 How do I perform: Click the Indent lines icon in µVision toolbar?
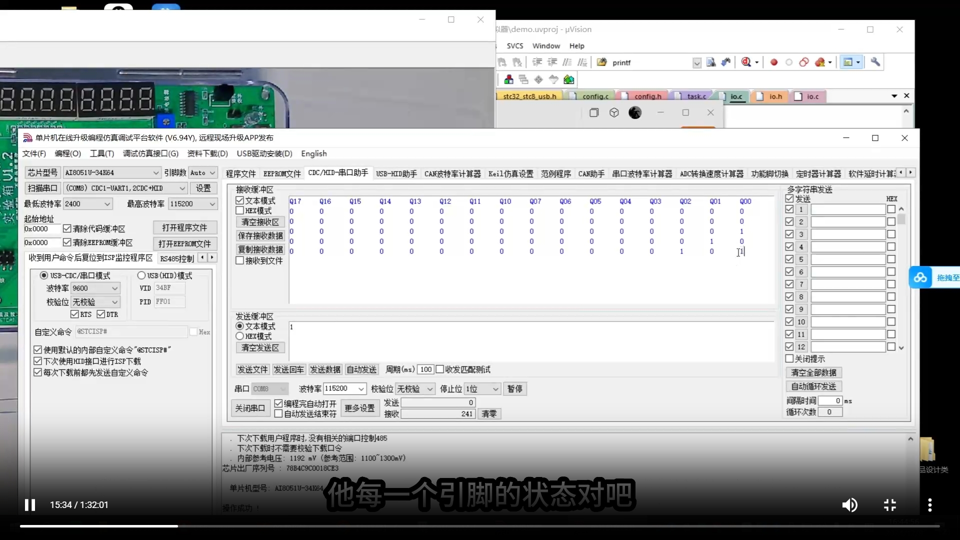tap(537, 62)
